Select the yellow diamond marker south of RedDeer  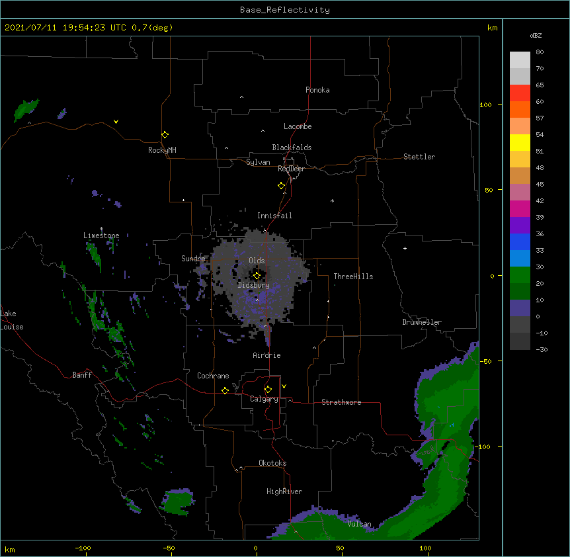point(281,185)
